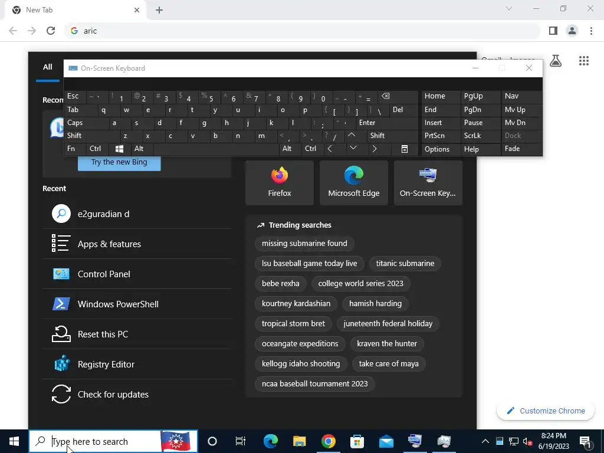The image size is (604, 453).
Task: Open On-Screen Keyboard app tile
Action: (428, 183)
